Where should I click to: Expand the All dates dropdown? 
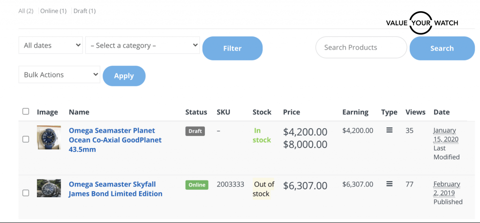coord(51,46)
